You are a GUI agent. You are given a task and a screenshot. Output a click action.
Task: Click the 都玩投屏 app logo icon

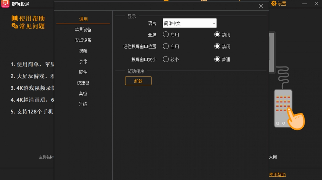pyautogui.click(x=5, y=4)
